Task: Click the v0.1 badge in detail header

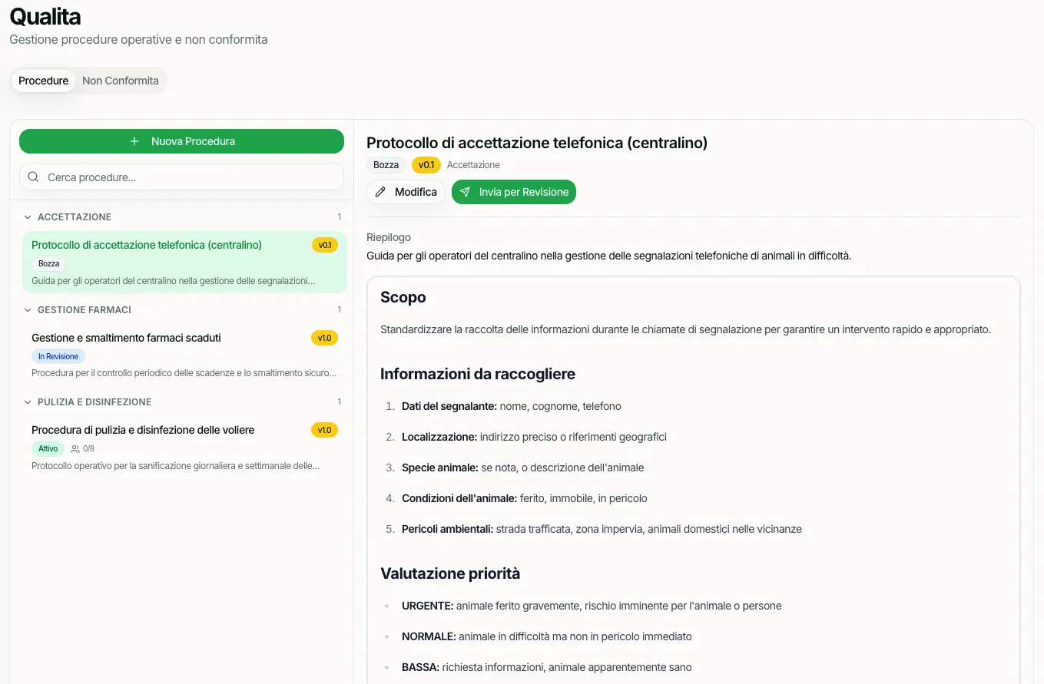Action: pos(426,165)
